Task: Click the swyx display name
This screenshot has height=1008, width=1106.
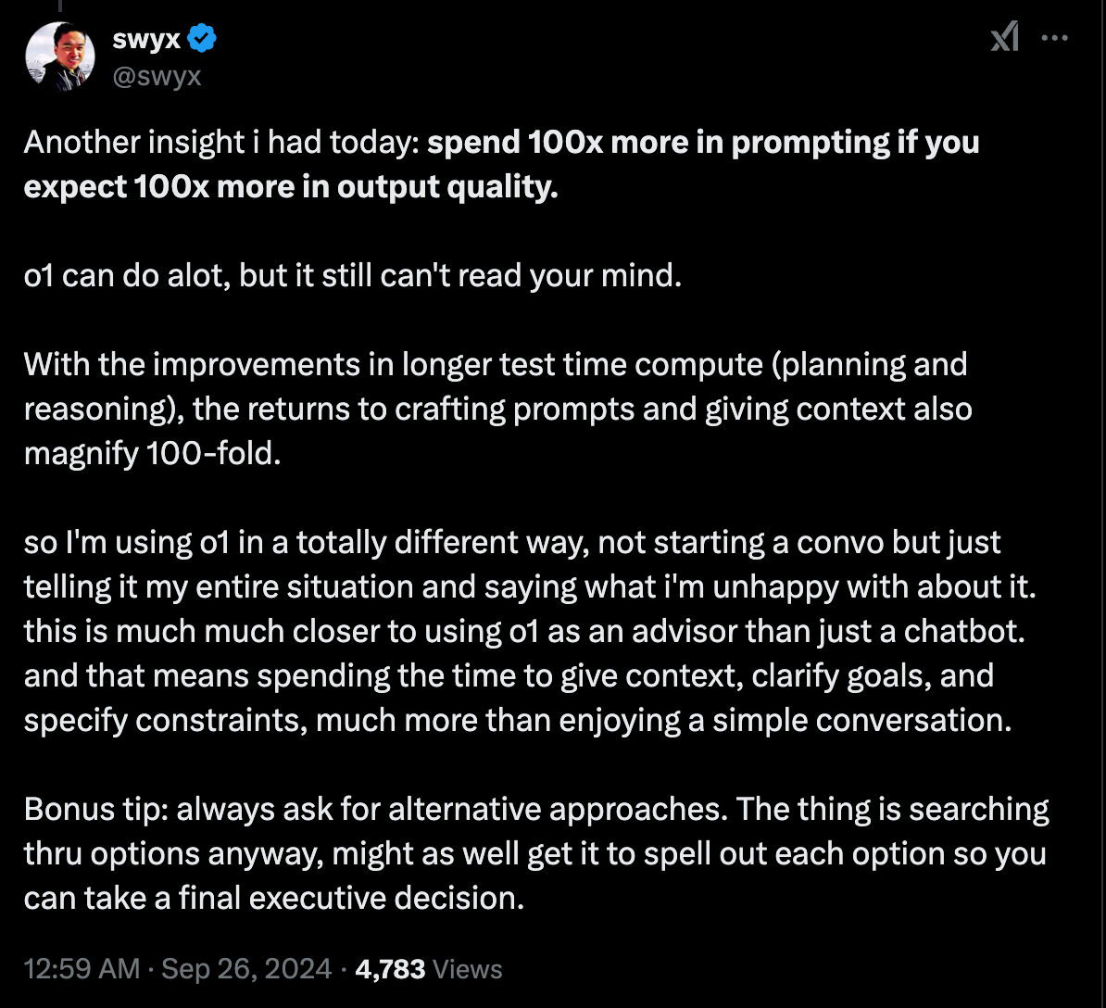Action: point(147,38)
